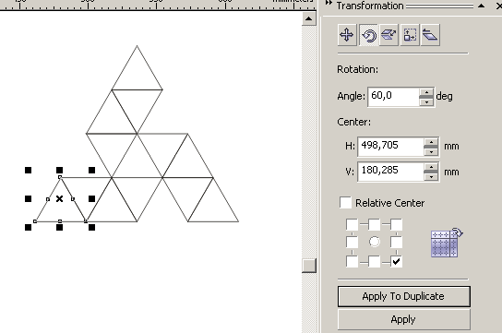Decrease the Center V value using down spinner

(431, 176)
